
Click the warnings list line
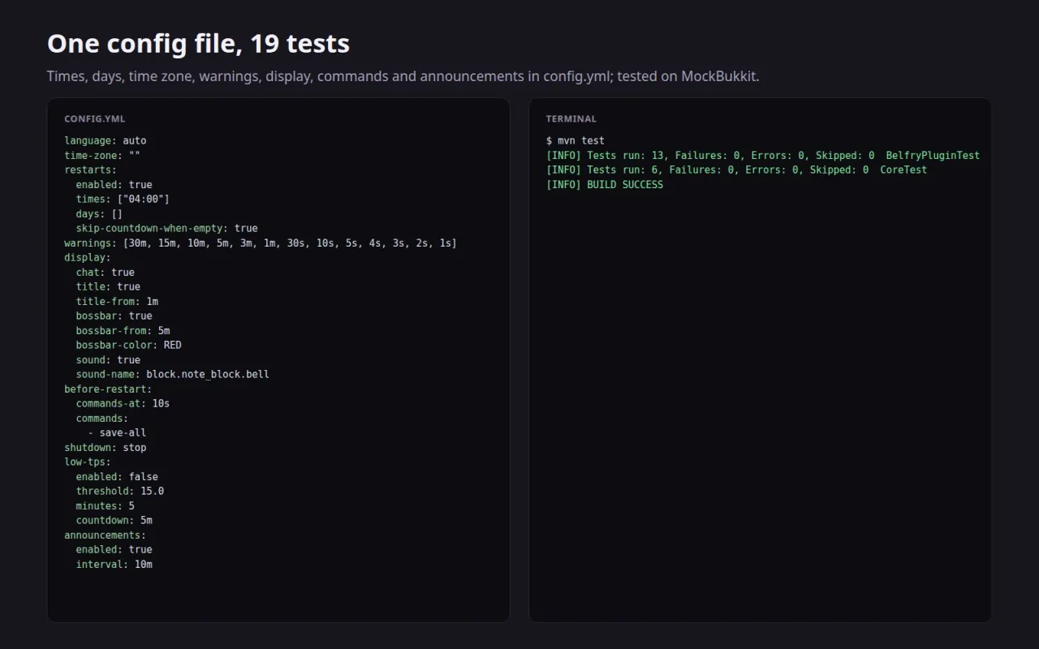click(x=261, y=243)
